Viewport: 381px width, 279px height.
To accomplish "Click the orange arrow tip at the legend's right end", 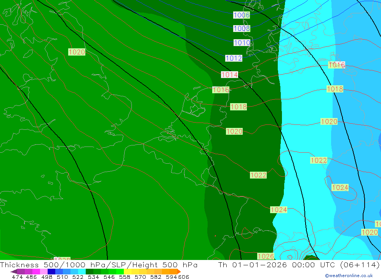I will (179, 271).
